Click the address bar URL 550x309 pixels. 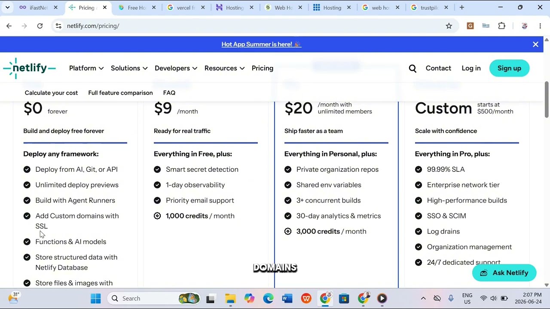[93, 26]
